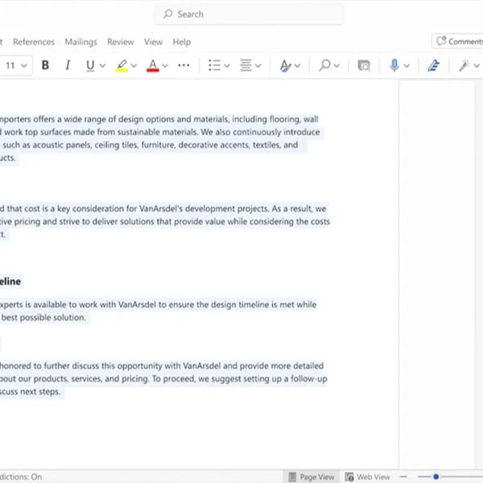
Task: Open the Mailings tab
Action: tap(80, 42)
